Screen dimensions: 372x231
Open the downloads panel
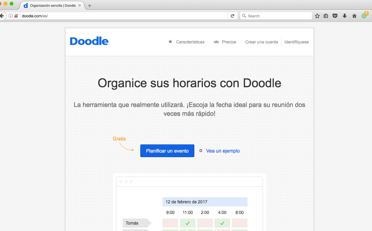point(344,16)
